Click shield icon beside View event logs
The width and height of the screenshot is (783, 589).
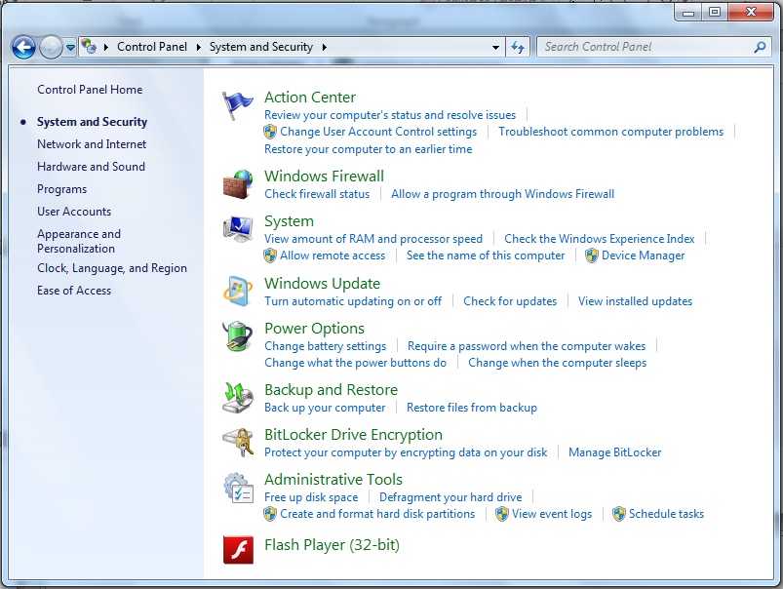[x=502, y=514]
